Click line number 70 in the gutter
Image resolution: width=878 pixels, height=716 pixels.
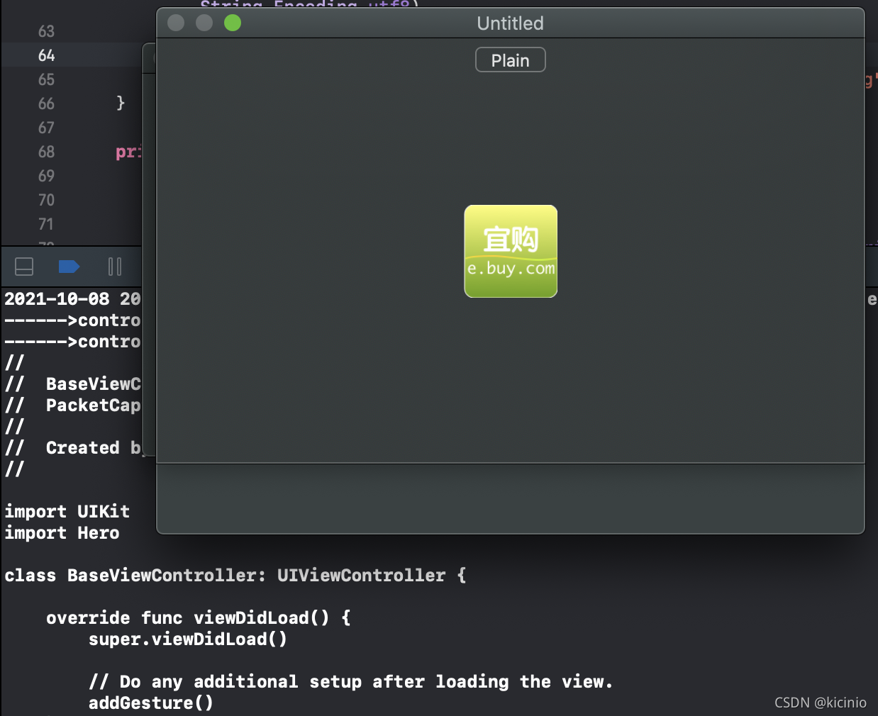(x=47, y=200)
